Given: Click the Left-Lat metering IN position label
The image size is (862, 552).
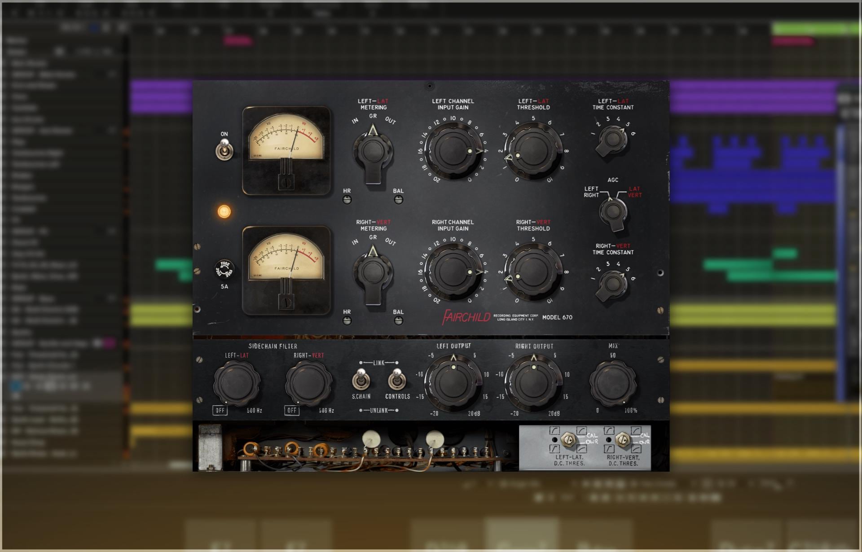Looking at the screenshot, I should click(355, 121).
